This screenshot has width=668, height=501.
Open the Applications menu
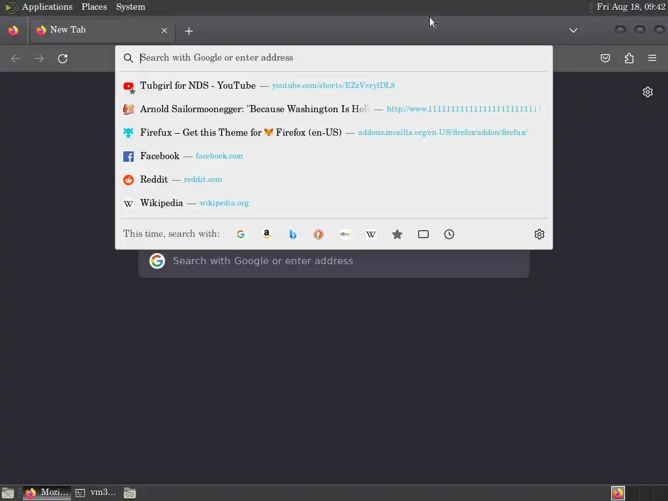click(47, 7)
